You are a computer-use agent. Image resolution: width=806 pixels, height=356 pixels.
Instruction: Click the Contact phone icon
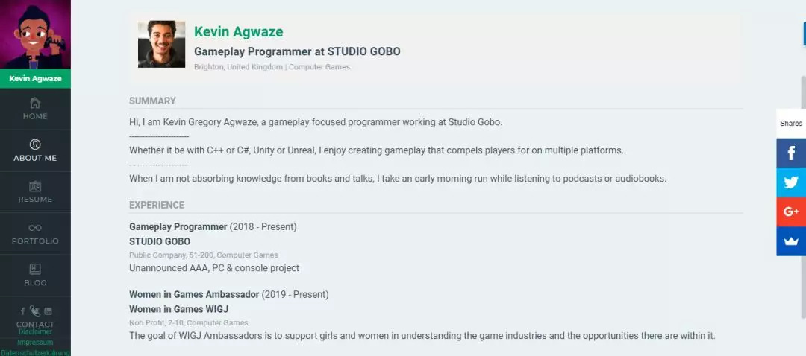tap(35, 311)
